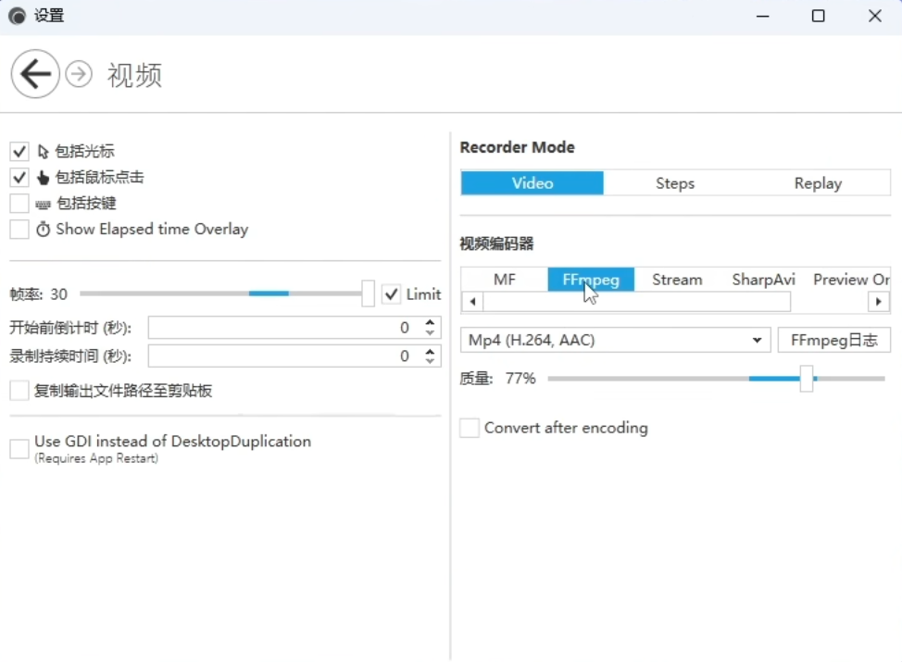The width and height of the screenshot is (902, 662).
Task: Click the 质量 quality slider handle
Action: (806, 378)
